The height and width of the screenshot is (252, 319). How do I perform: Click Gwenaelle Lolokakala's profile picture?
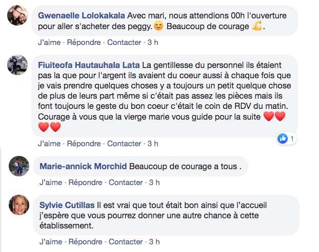17,15
